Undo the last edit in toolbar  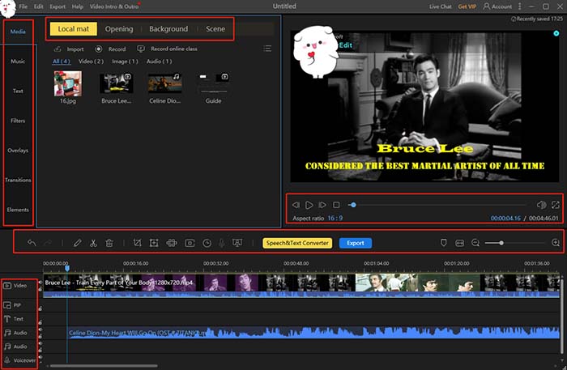[x=32, y=243]
